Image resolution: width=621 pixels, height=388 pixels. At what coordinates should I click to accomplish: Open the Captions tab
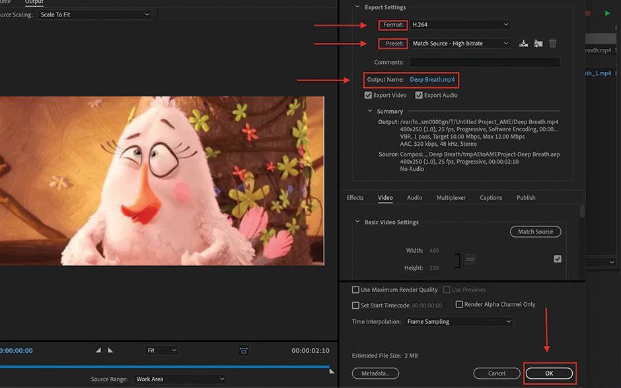pos(492,197)
